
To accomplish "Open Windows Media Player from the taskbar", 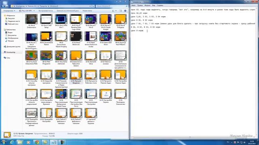I will pyautogui.click(x=28, y=142).
